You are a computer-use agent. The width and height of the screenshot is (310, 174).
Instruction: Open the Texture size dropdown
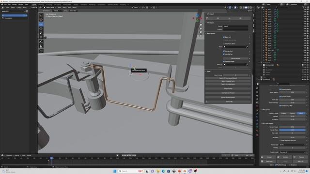click(292, 145)
